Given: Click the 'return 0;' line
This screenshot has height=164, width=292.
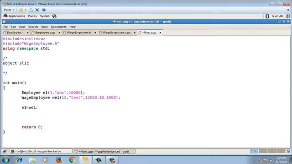Looking at the screenshot, I should pyautogui.click(x=32, y=127).
